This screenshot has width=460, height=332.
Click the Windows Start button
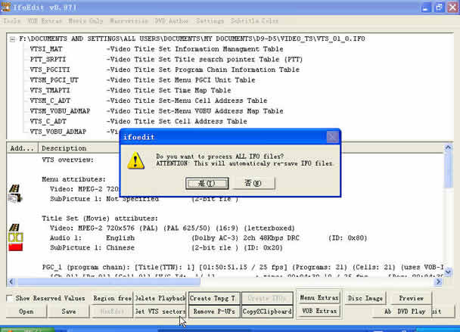[x=28, y=330]
